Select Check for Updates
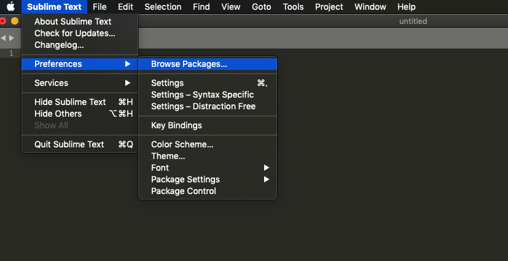The image size is (508, 261). pos(74,33)
